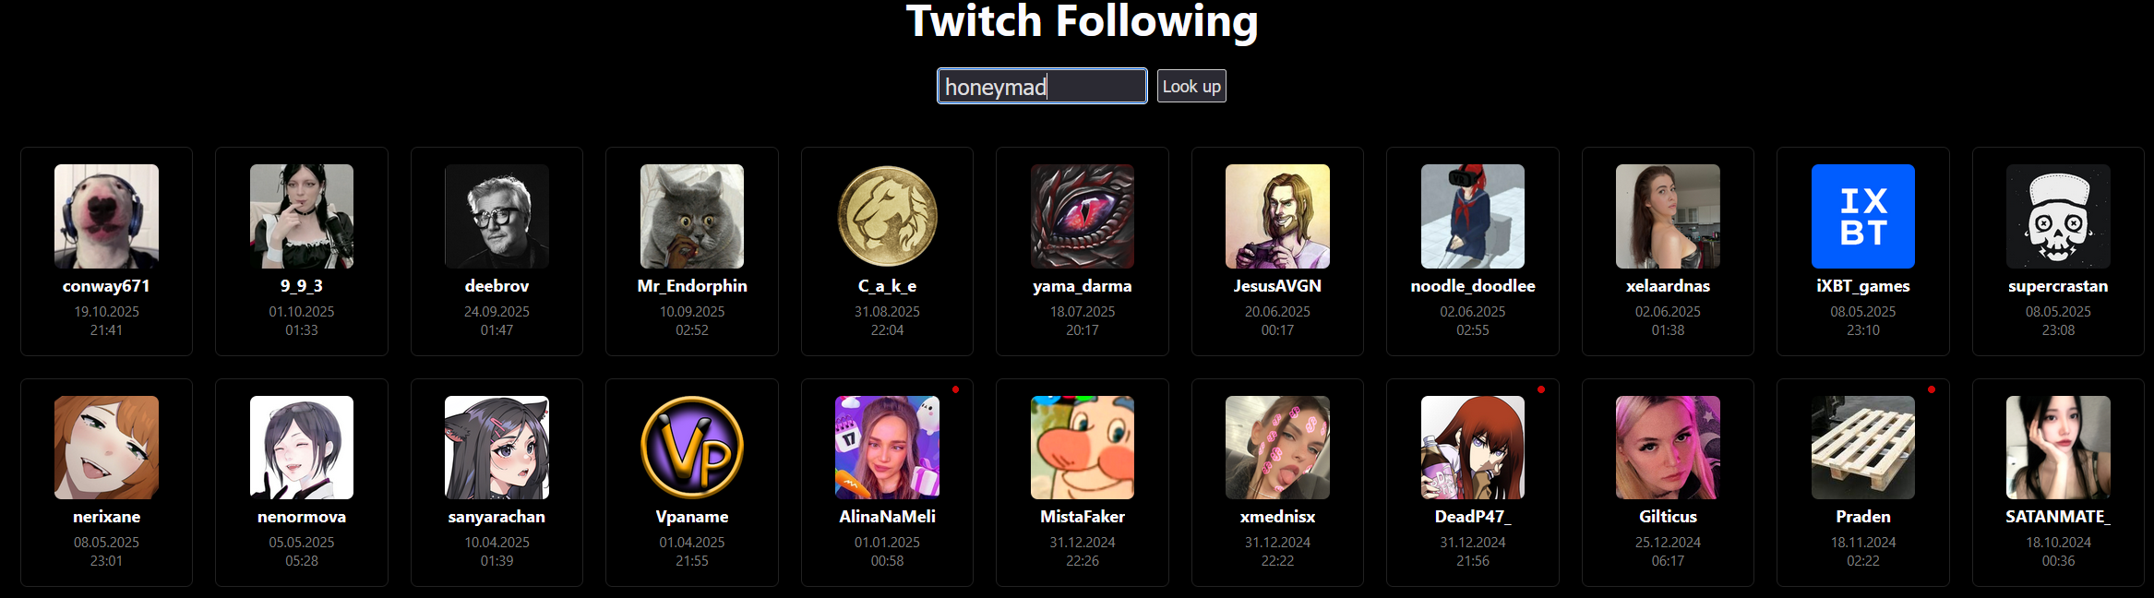2154x598 pixels.
Task: Open the Praden wooden pallet avatar
Action: [1862, 448]
